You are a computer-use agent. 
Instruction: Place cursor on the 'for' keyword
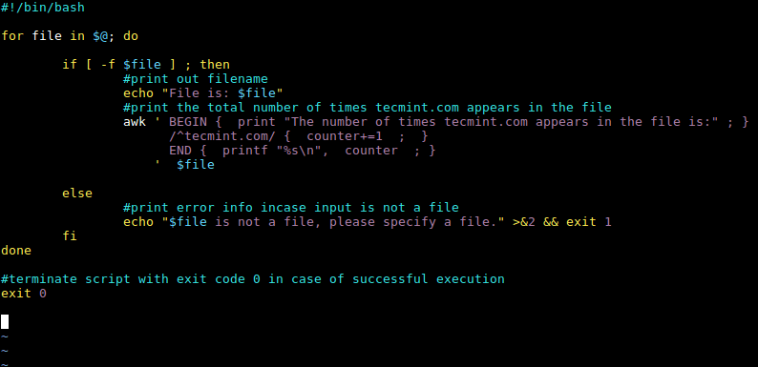tap(12, 35)
